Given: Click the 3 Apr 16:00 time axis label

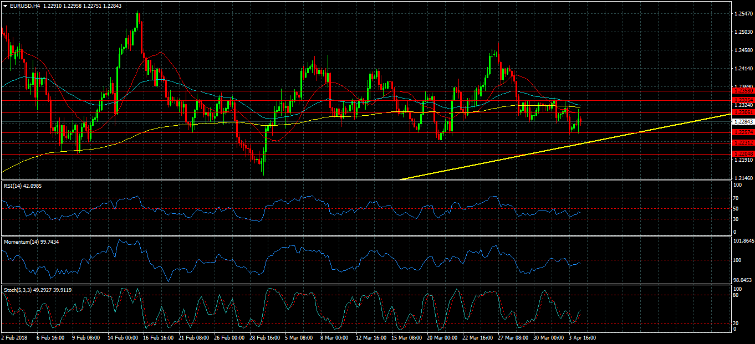Looking at the screenshot, I should tap(583, 337).
